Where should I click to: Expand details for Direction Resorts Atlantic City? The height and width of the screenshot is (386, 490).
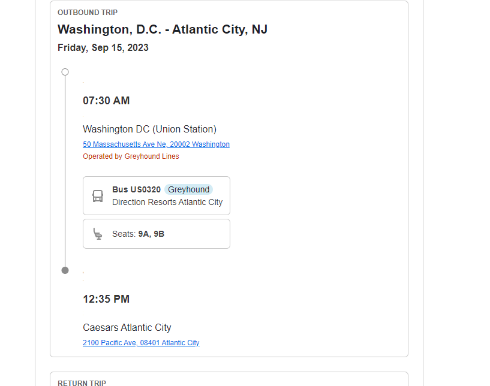point(167,202)
